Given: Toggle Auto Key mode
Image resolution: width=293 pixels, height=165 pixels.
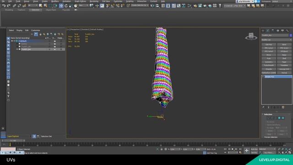Looking at the screenshot, I should click(254, 149).
